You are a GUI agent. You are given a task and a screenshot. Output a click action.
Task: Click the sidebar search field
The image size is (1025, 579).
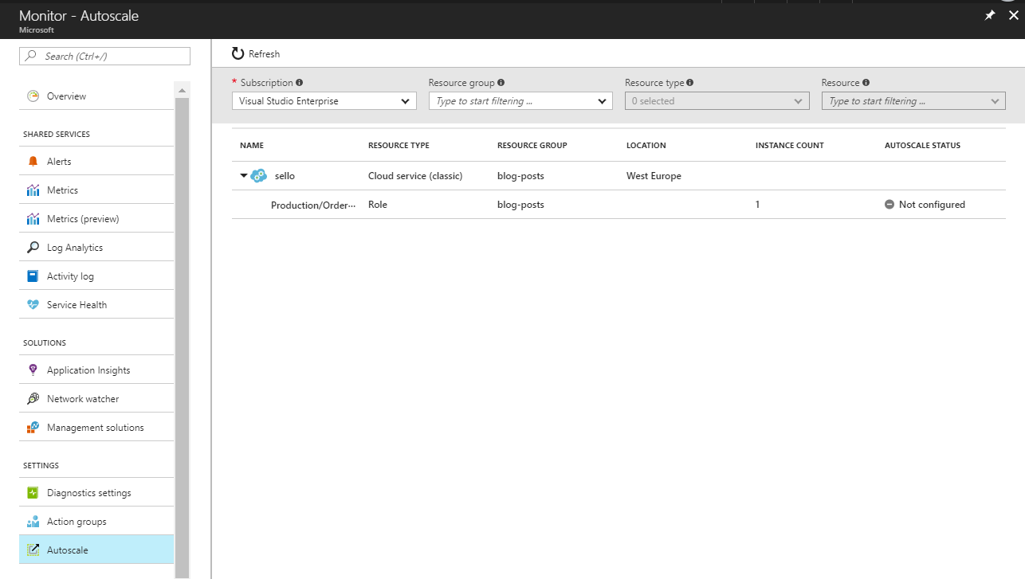click(104, 56)
